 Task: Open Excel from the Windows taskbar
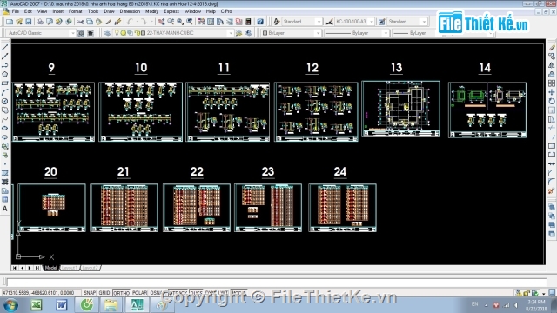point(37,305)
